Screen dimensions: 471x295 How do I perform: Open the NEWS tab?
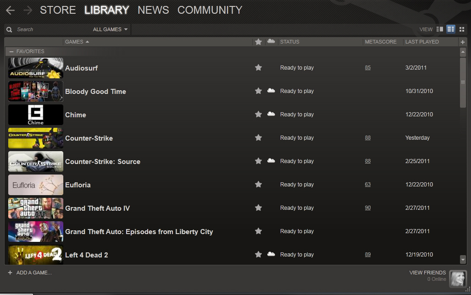153,10
